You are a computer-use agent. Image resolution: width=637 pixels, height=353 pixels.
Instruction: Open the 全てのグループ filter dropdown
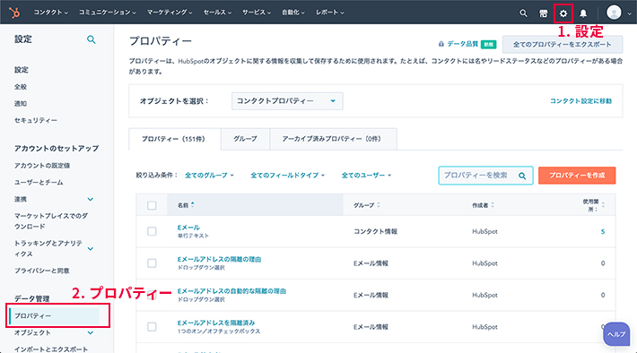(x=209, y=176)
